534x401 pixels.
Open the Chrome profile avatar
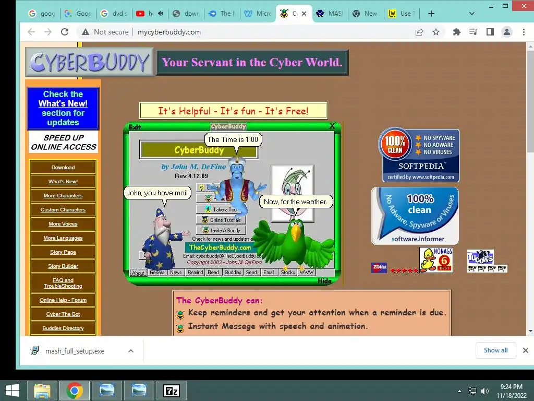coord(507,32)
